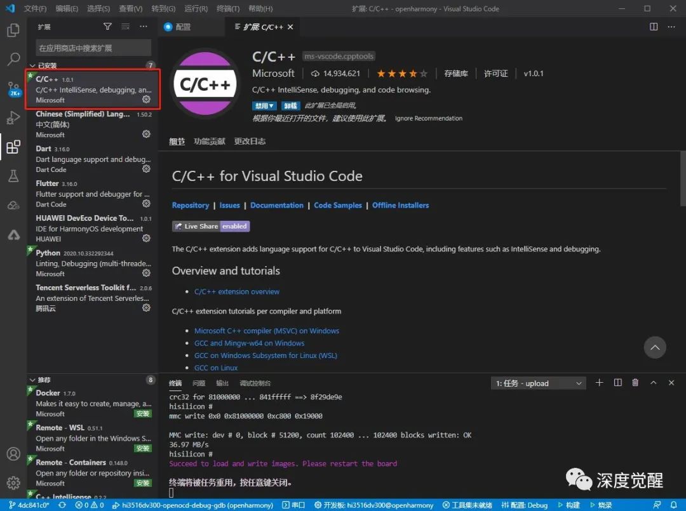Open the Manage gear in activity bar

pos(13,482)
